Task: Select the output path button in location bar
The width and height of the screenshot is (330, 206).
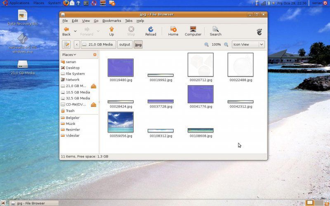Action: [125, 44]
